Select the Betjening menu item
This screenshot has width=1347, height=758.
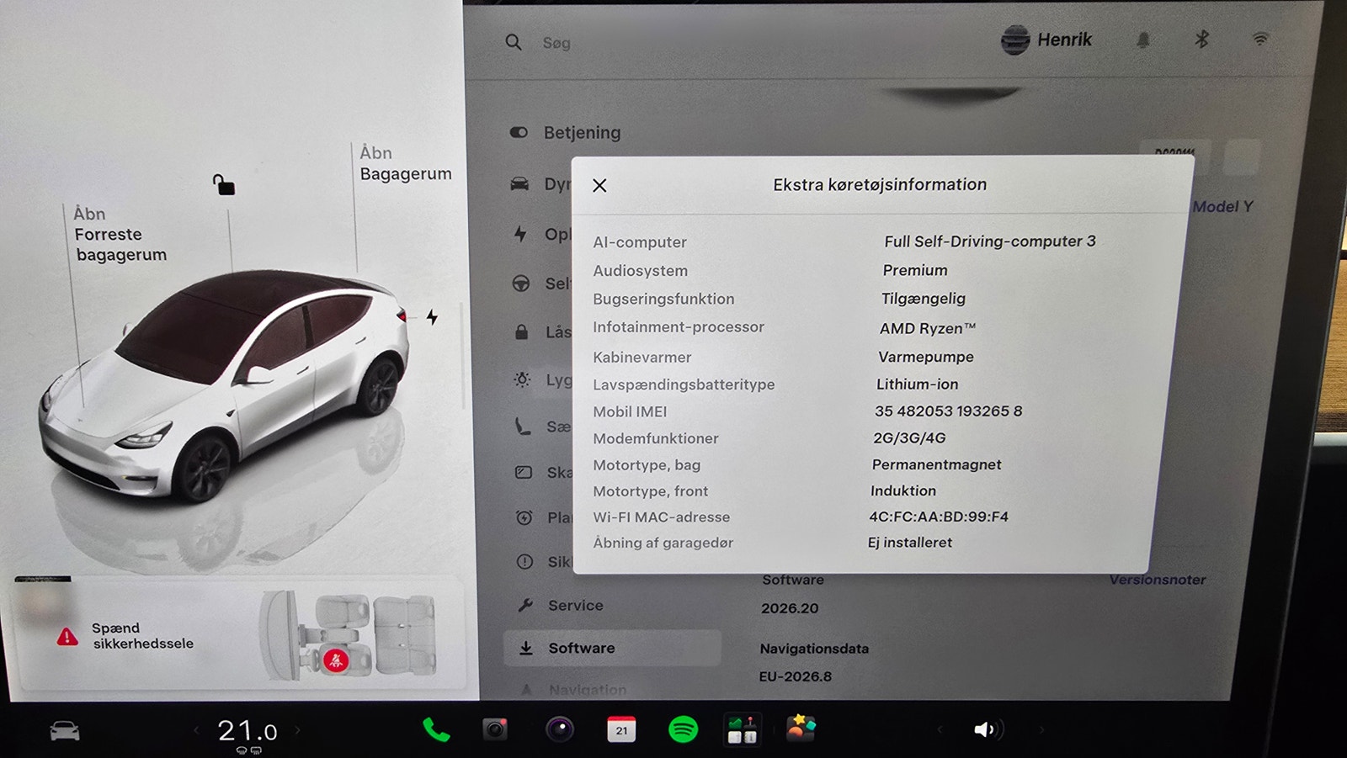pyautogui.click(x=566, y=133)
